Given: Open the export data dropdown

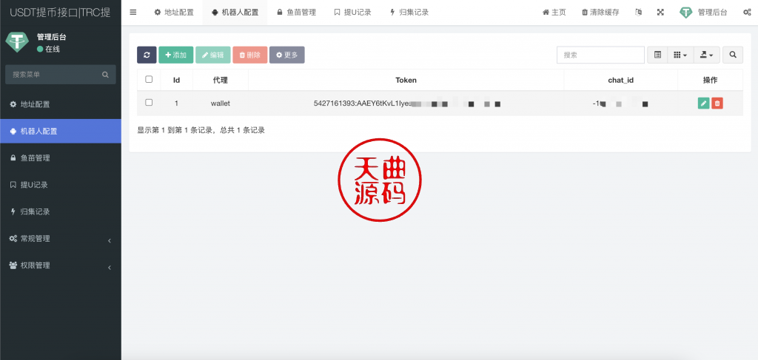Looking at the screenshot, I should [707, 55].
